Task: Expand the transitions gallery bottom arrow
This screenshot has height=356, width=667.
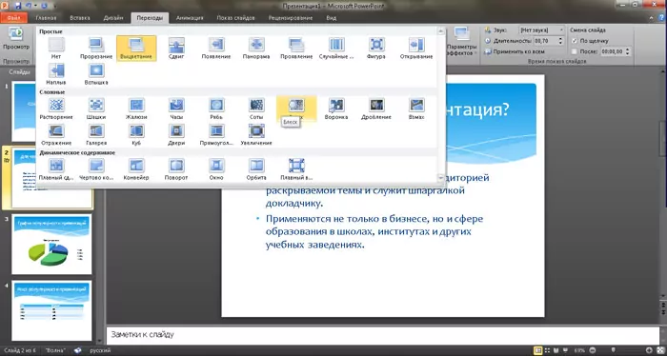Action: pos(441,178)
